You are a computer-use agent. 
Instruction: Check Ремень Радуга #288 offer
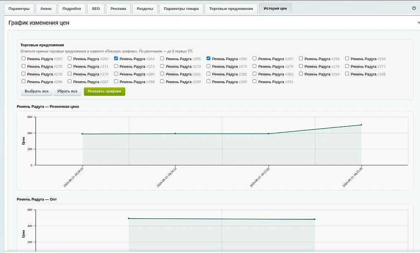coord(116,81)
